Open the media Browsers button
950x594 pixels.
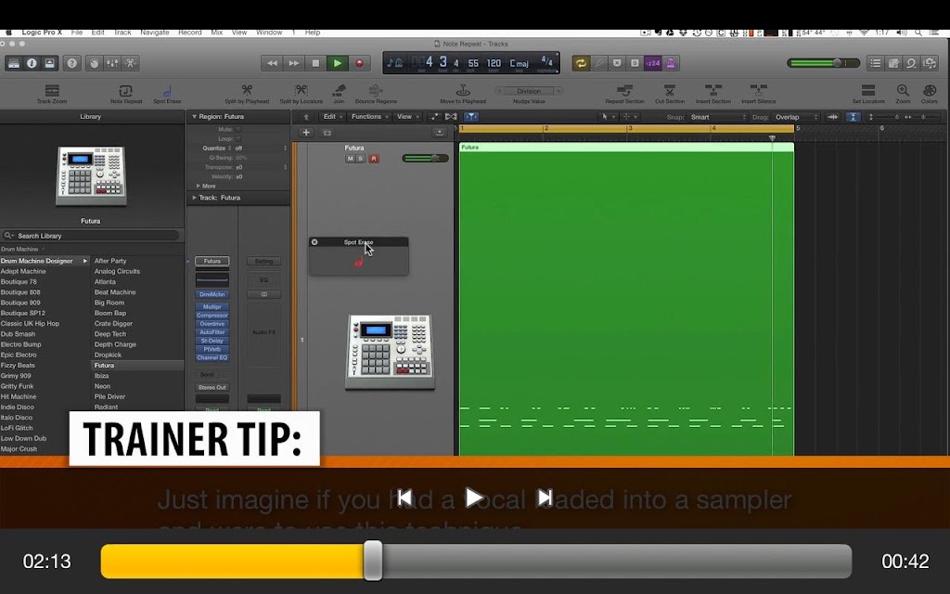930,63
